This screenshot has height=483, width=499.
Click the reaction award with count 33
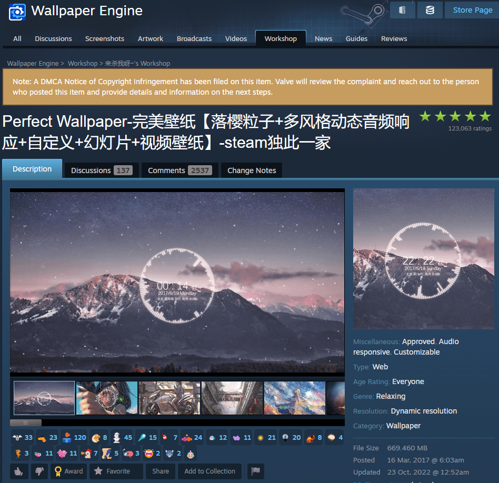[23, 438]
